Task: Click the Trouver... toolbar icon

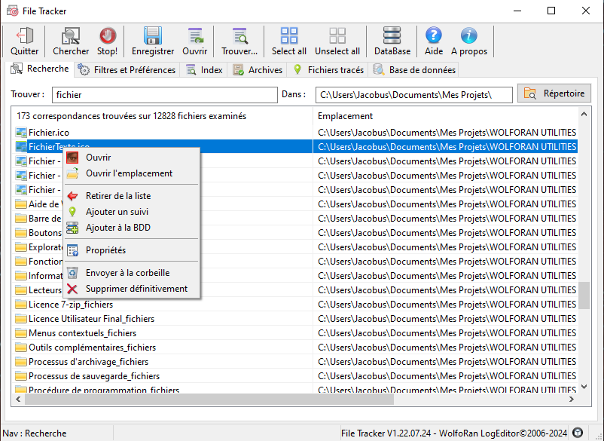Action: (239, 36)
